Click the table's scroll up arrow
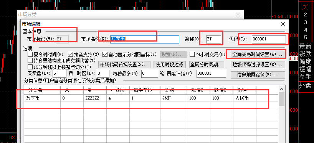 (x=281, y=89)
